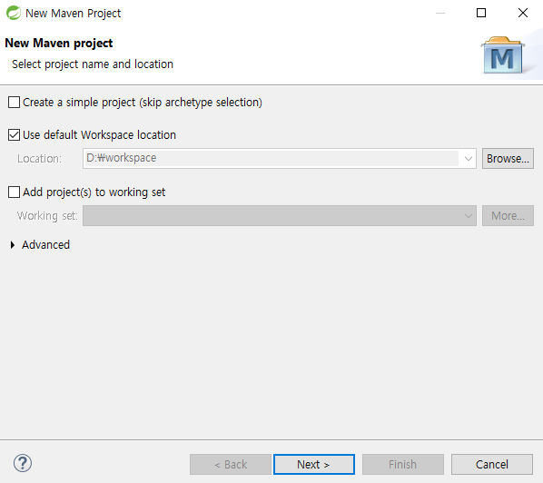Minimize the dialog window

440,13
